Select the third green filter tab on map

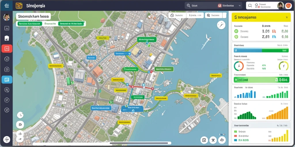(x=71, y=24)
